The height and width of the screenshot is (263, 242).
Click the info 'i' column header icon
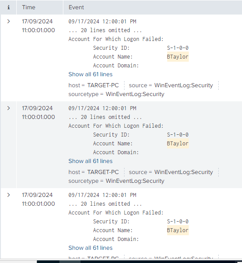pos(8,7)
